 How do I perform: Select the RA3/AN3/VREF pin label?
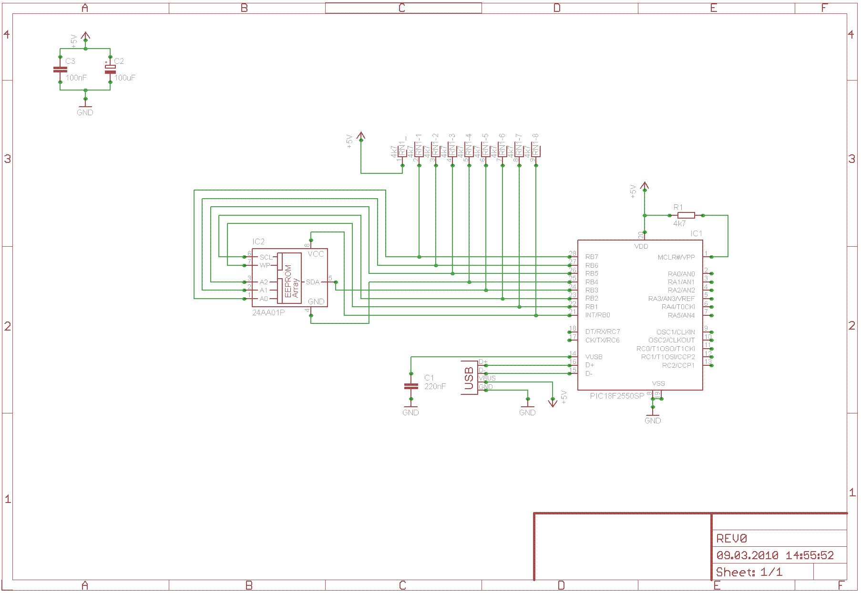pyautogui.click(x=671, y=299)
